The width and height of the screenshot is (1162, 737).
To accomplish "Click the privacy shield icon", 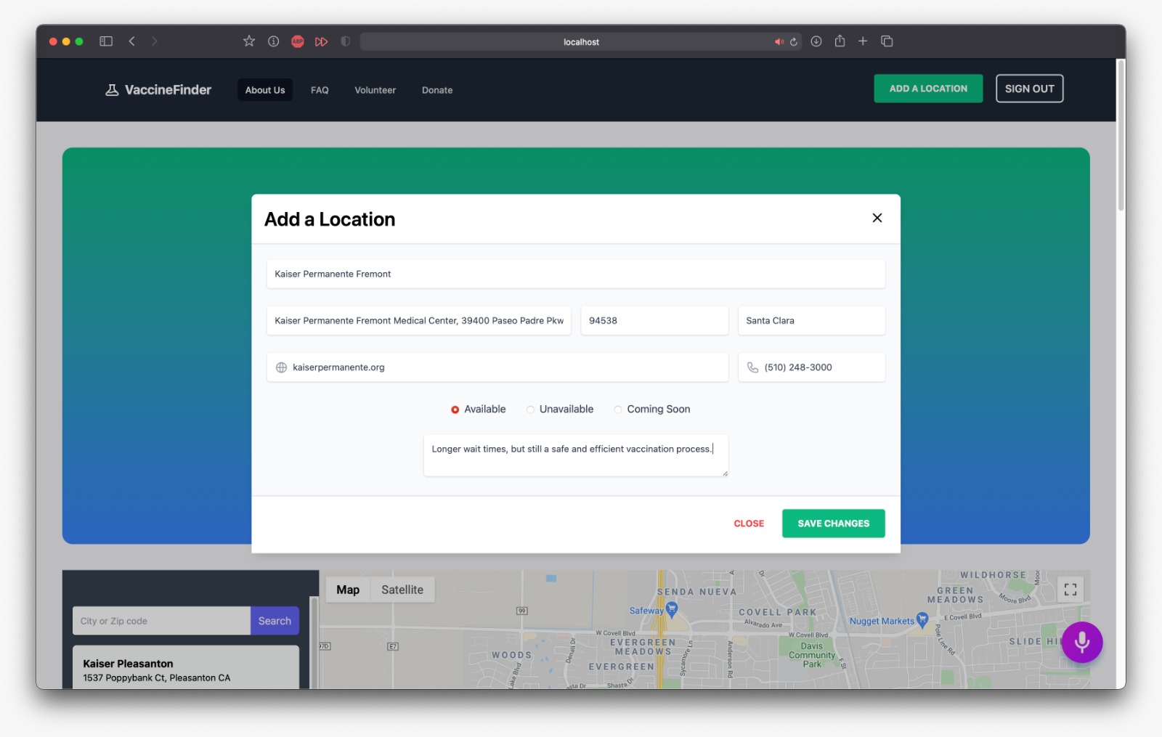I will [345, 41].
